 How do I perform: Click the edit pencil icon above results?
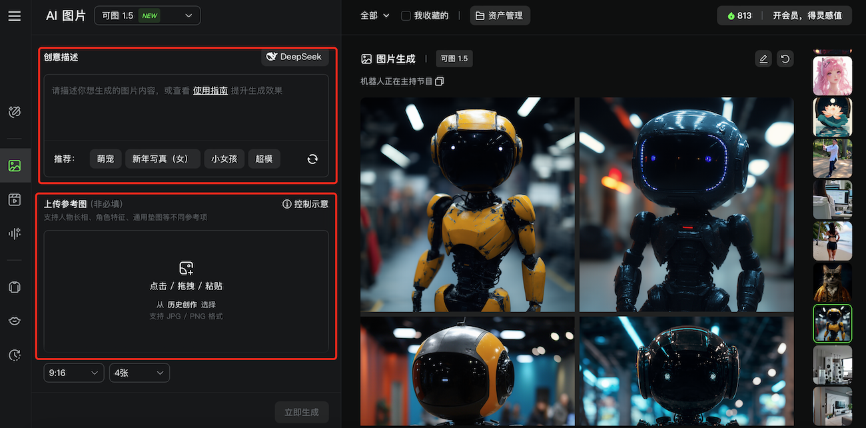(x=763, y=59)
